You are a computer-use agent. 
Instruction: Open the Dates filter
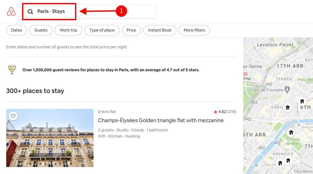tap(17, 30)
